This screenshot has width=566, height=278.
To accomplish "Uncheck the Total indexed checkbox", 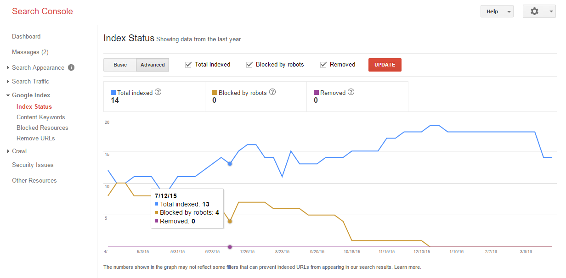I will click(188, 65).
